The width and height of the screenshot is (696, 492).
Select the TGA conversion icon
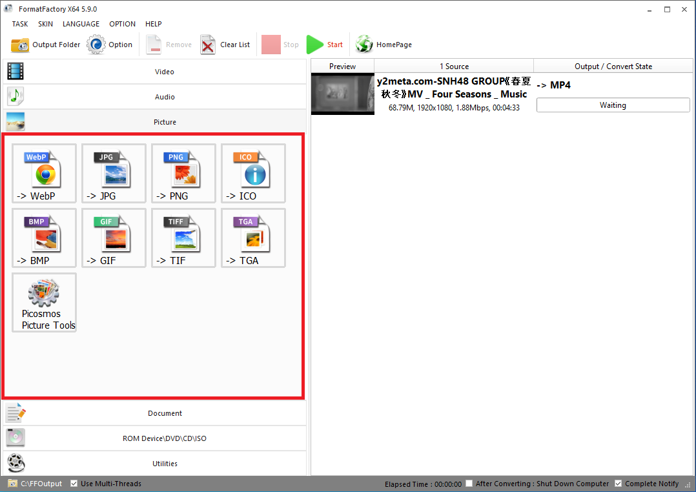tap(253, 238)
